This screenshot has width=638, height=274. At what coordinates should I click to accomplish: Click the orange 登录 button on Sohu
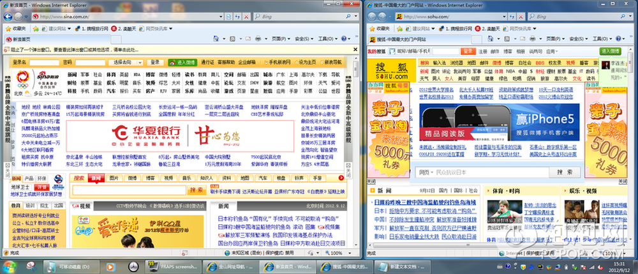click(468, 51)
